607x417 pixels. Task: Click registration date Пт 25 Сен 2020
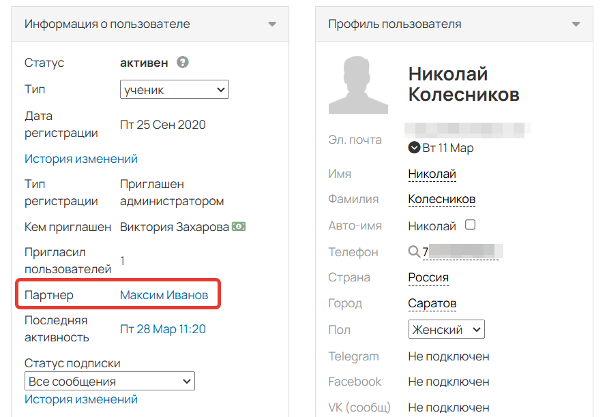click(x=162, y=125)
